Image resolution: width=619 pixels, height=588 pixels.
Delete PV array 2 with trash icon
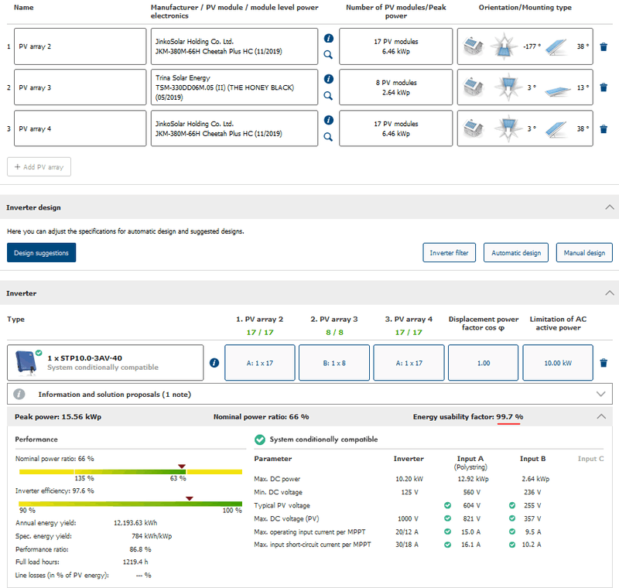(x=604, y=46)
